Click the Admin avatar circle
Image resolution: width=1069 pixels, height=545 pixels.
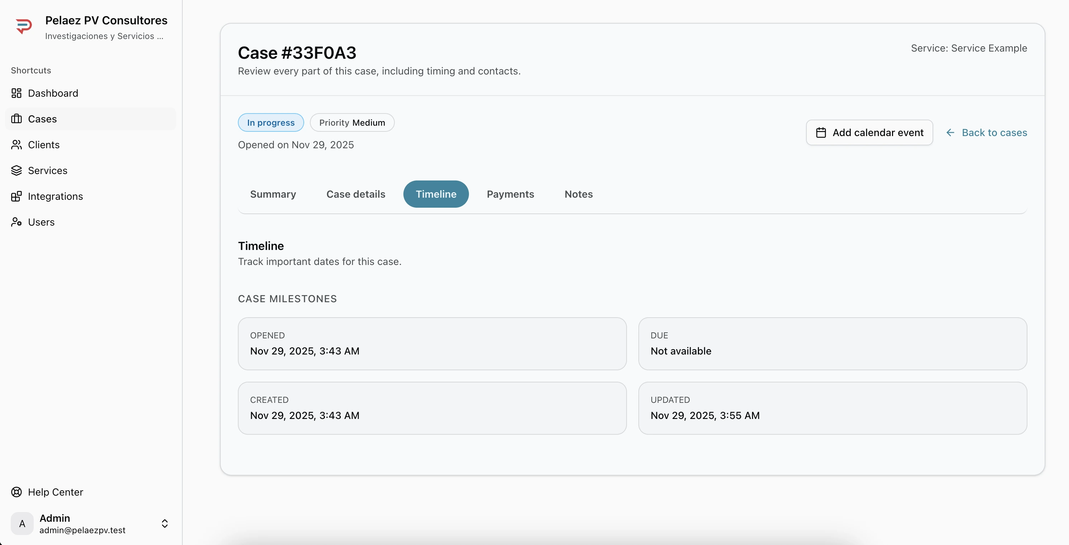22,524
